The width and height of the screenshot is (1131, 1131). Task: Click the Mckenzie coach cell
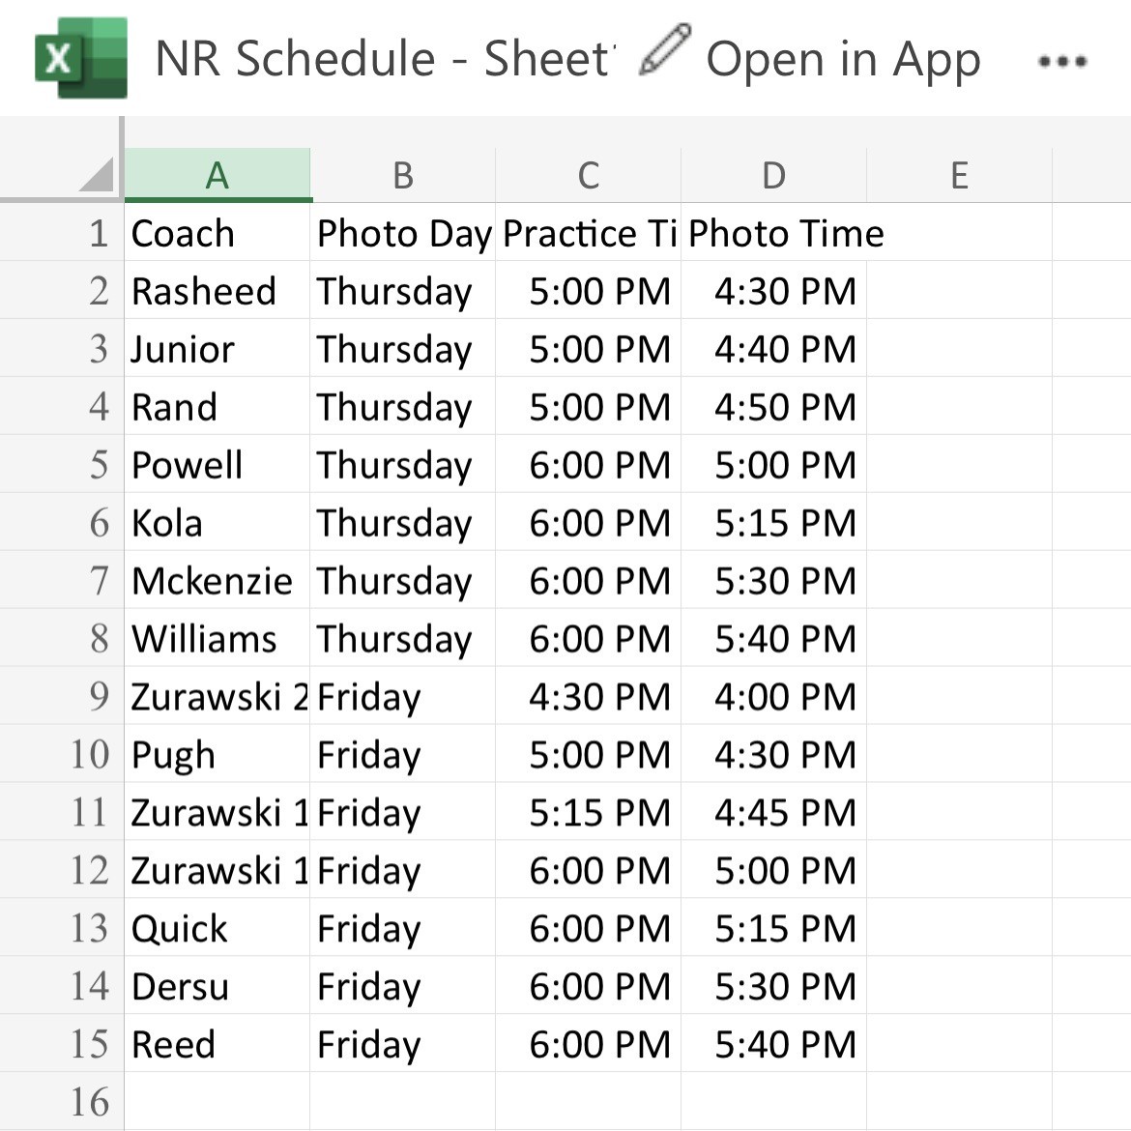point(217,581)
